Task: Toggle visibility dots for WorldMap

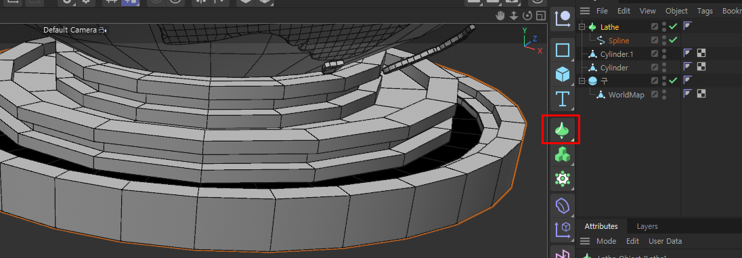Action: coord(664,94)
